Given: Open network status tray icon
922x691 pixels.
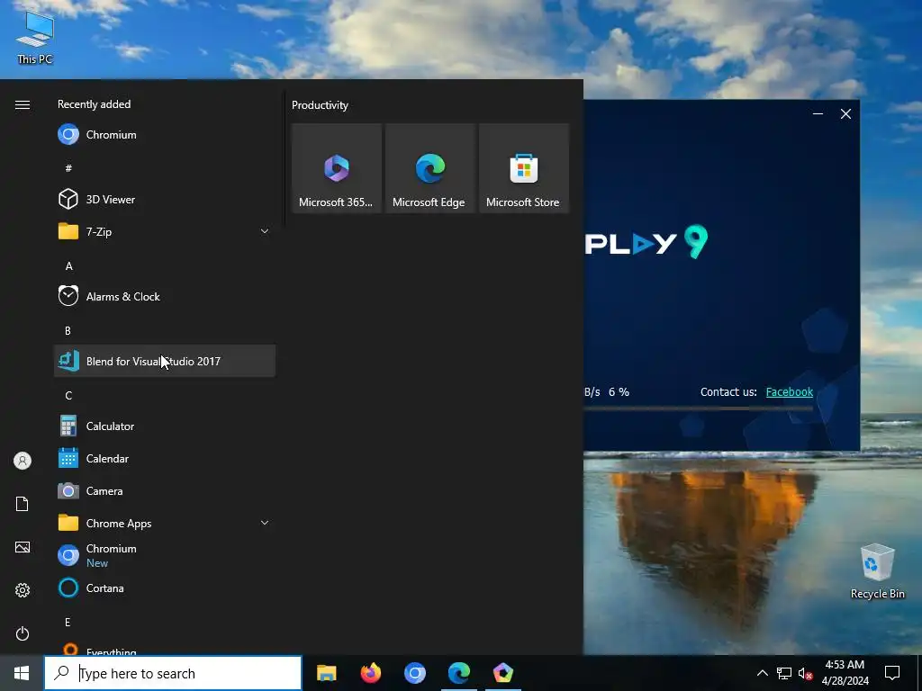Looking at the screenshot, I should click(x=784, y=673).
